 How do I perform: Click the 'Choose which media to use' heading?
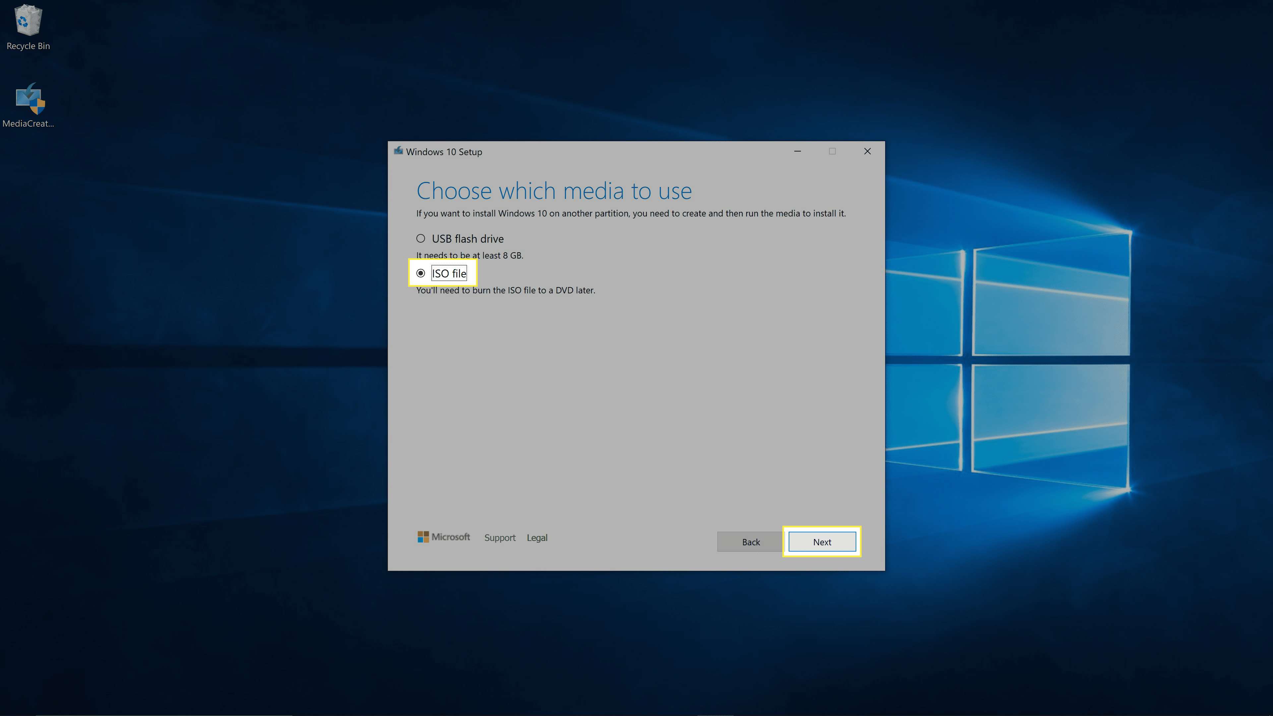coord(554,191)
